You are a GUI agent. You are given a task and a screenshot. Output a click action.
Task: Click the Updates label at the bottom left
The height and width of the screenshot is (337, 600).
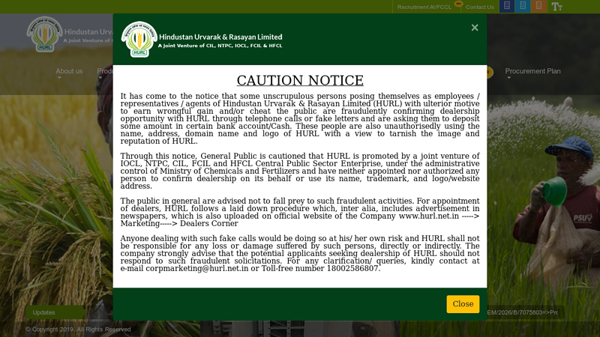pos(43,312)
